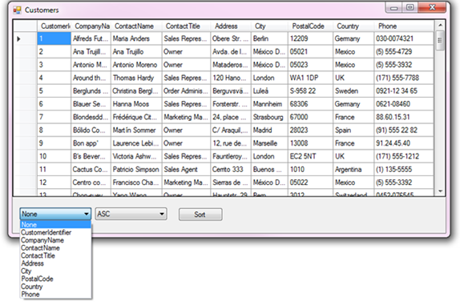Viewport: 460px width, 305px height.
Task: Click the row header of row 10
Action: click(25, 156)
